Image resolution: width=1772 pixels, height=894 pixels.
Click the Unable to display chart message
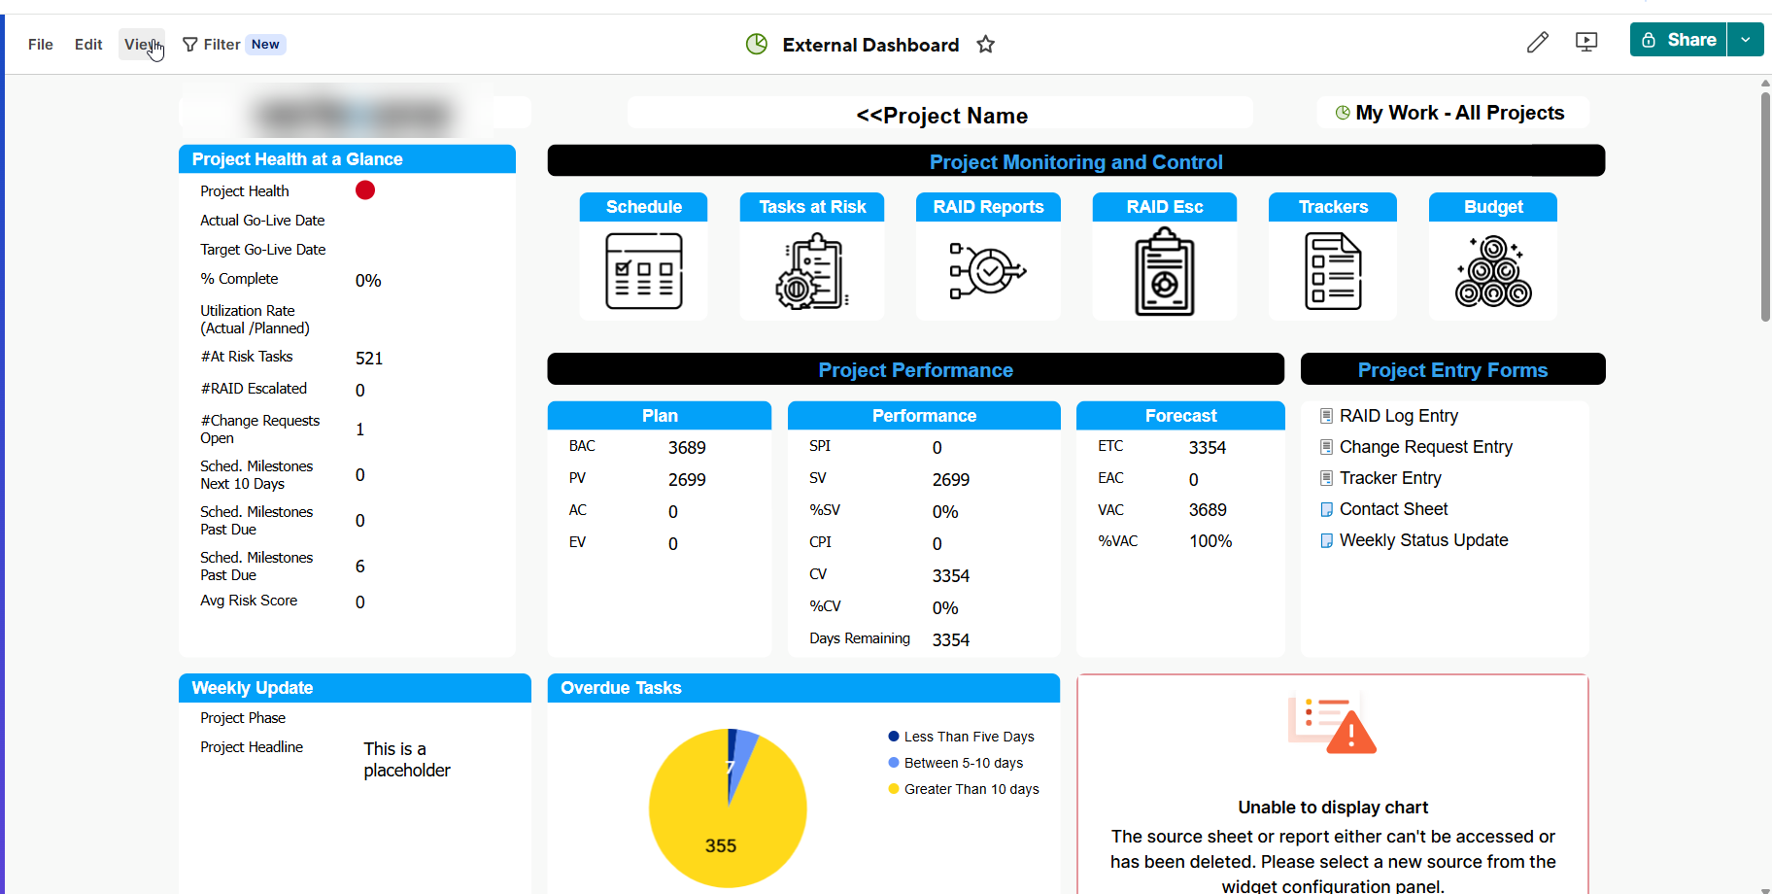pos(1333,808)
